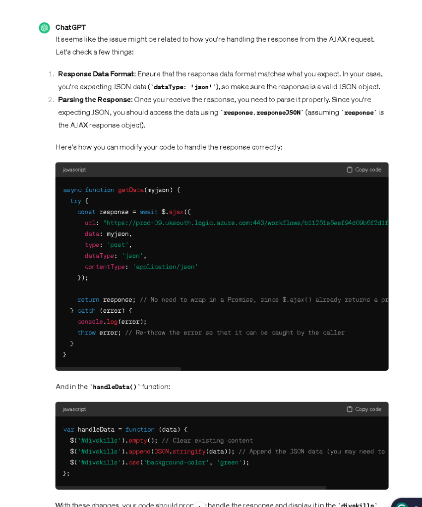Click the line "async function getData(myjson) {"
The width and height of the screenshot is (422, 507).
tap(121, 190)
